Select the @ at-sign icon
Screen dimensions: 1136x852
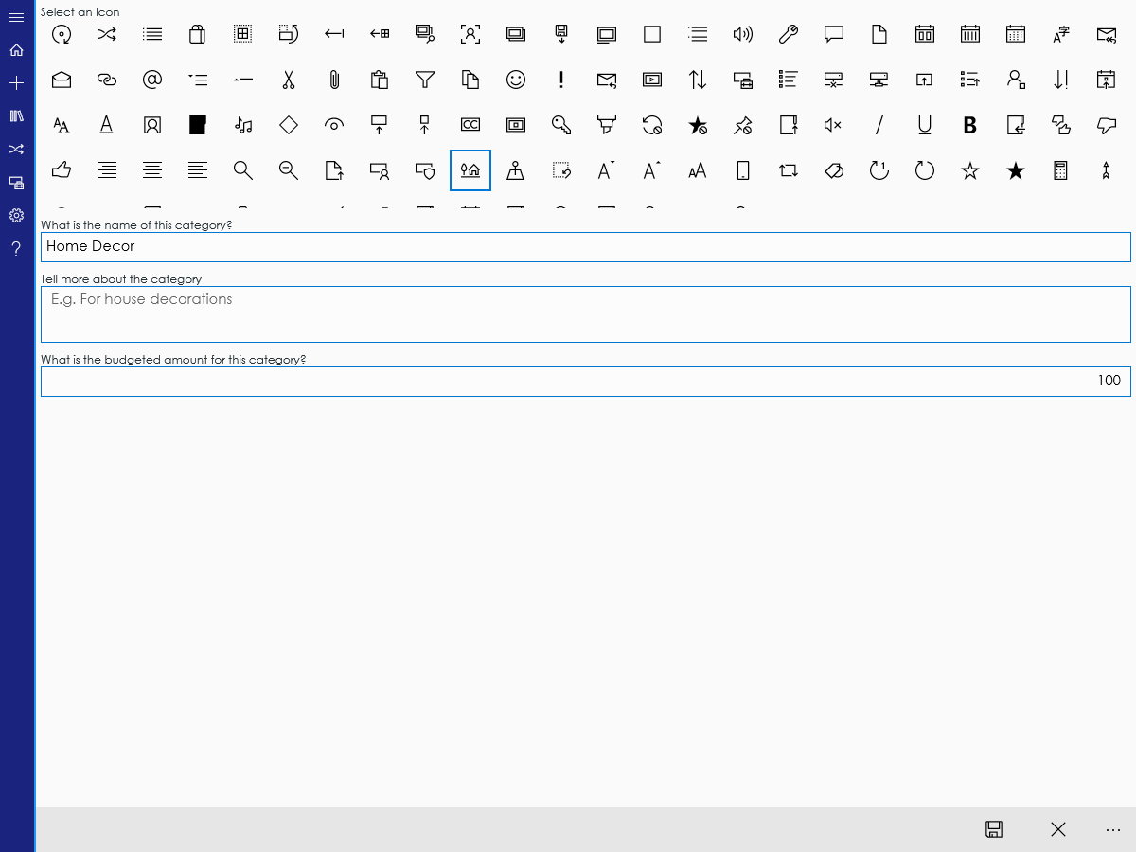coord(152,80)
